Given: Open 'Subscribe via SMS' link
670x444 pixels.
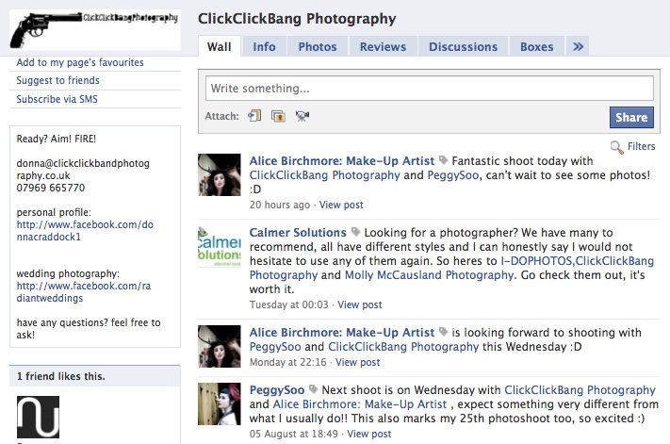Looking at the screenshot, I should tap(57, 99).
